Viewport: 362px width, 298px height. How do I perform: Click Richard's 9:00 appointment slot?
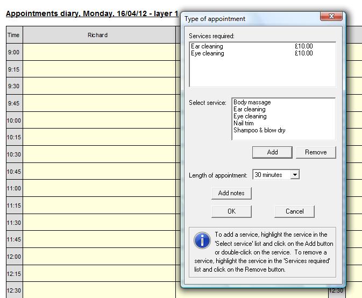[99, 52]
